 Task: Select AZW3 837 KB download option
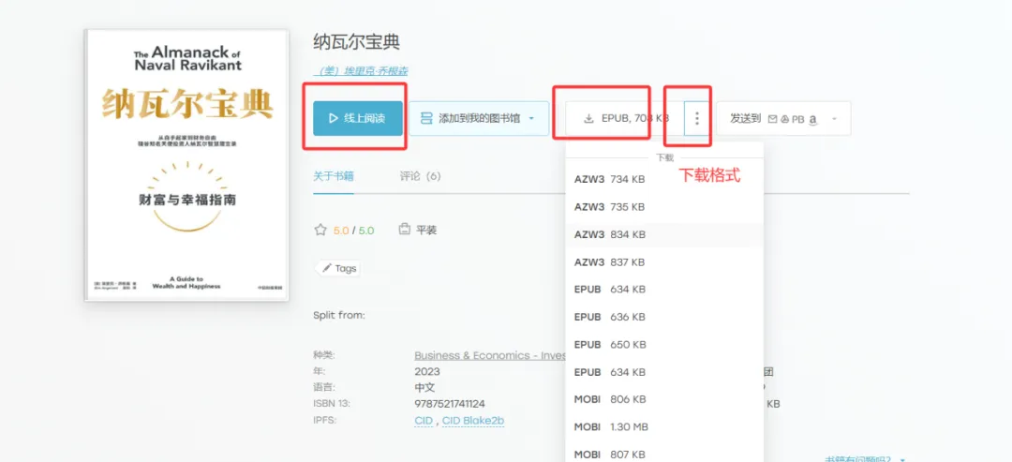(x=664, y=262)
